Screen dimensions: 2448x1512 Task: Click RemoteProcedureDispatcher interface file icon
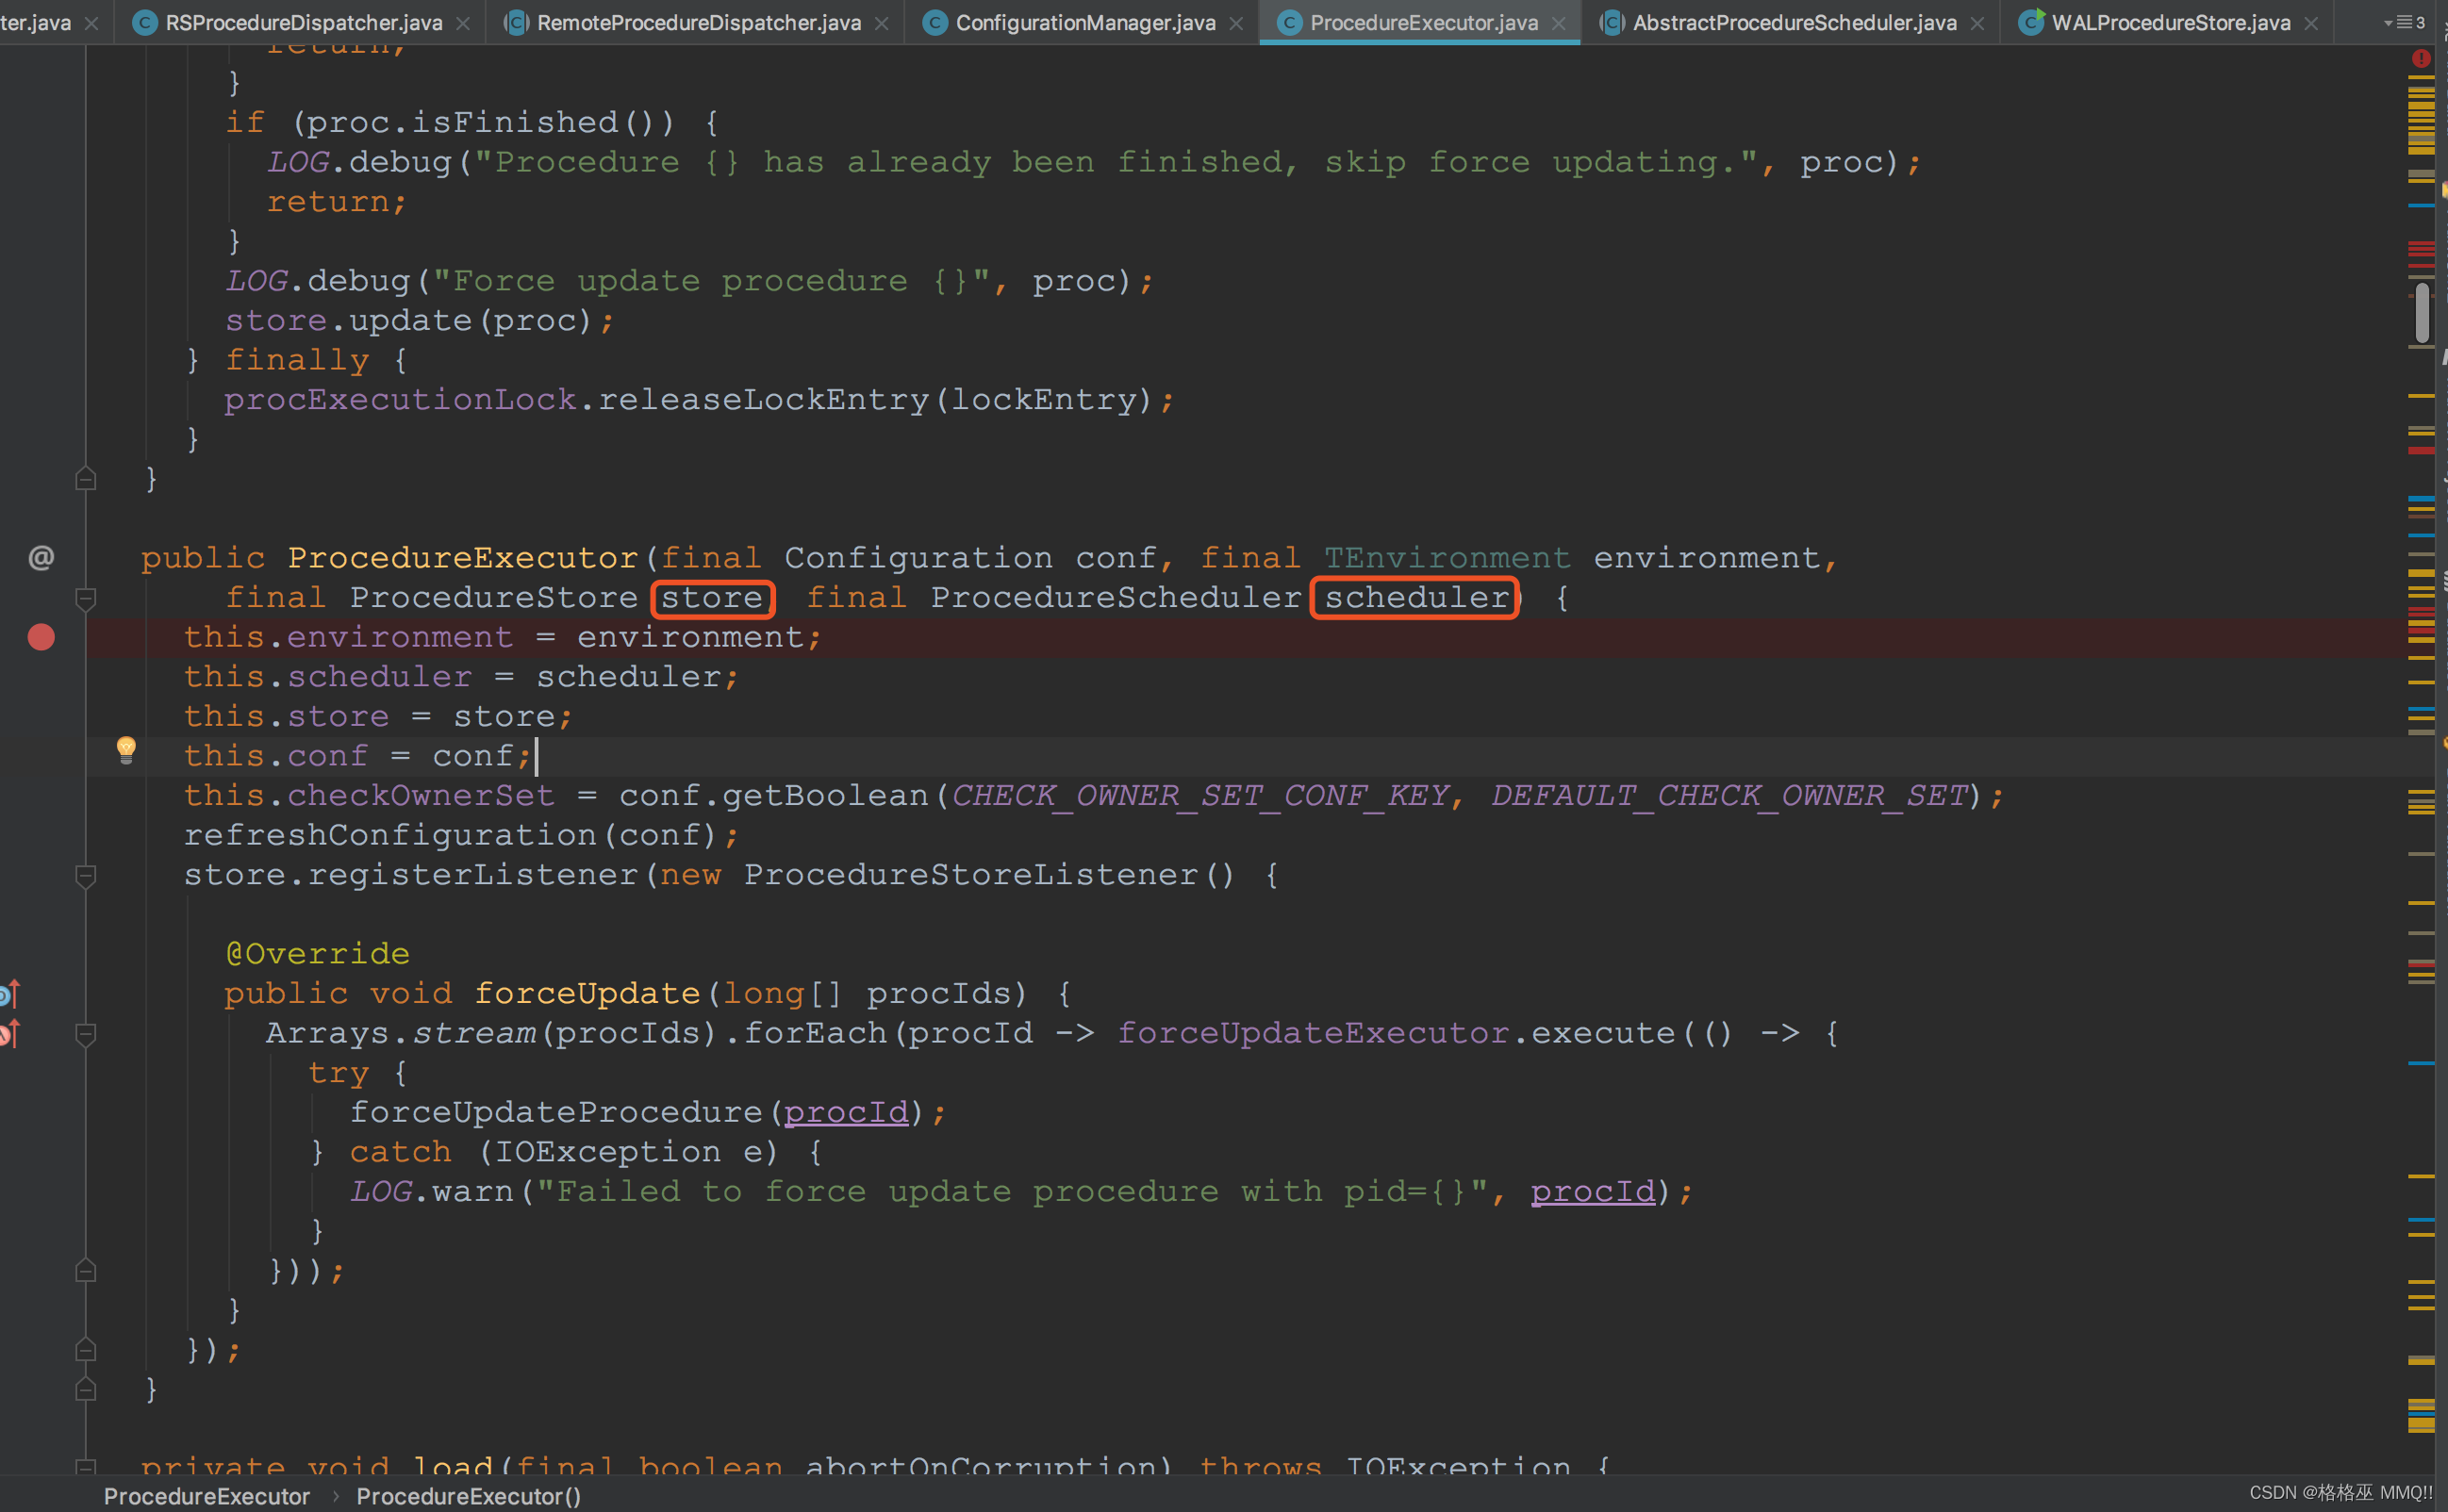point(516,22)
